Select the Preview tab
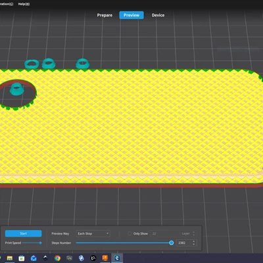The width and height of the screenshot is (263, 263). (131, 15)
